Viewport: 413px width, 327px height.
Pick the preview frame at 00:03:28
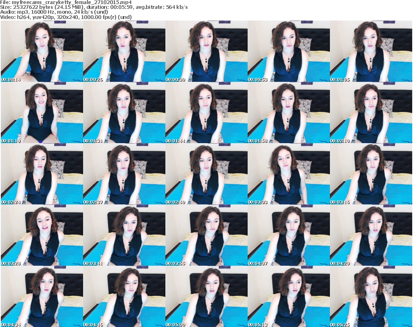tap(42, 235)
